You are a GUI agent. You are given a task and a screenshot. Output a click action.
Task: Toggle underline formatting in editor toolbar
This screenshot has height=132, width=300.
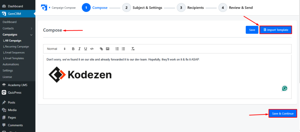[x=86, y=49]
